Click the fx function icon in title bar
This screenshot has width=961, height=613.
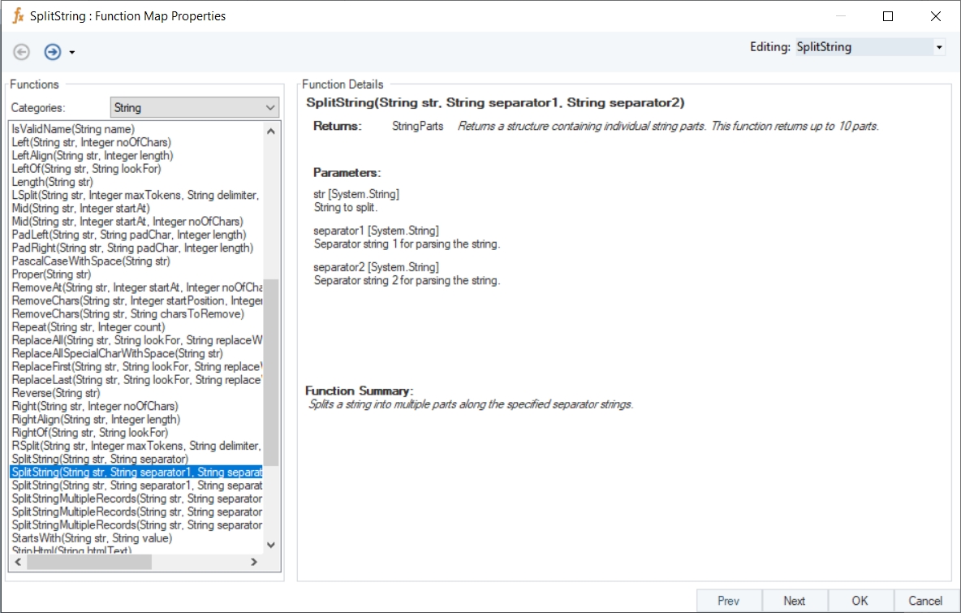18,16
